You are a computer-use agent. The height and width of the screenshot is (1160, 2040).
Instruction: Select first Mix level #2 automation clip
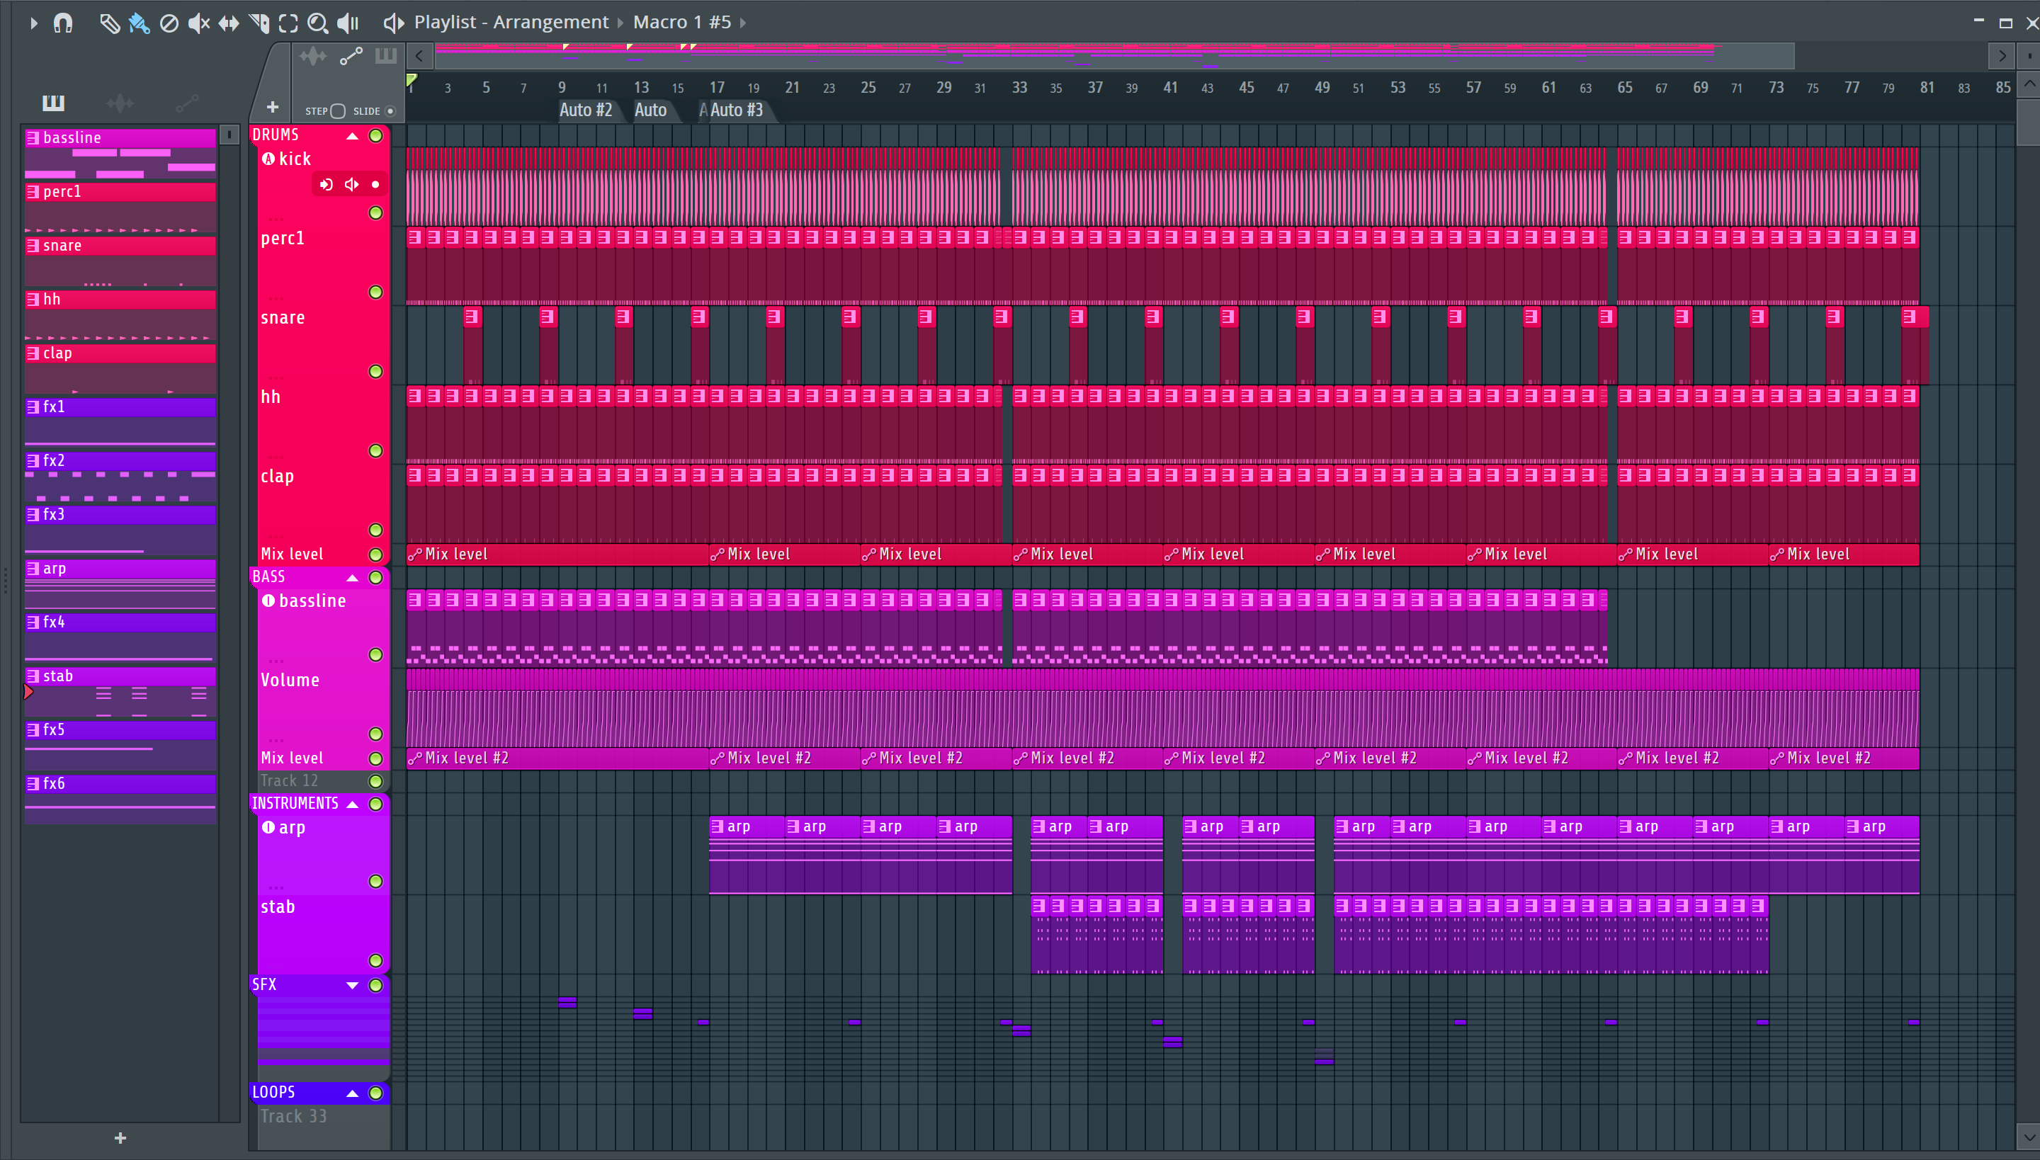[x=557, y=758]
